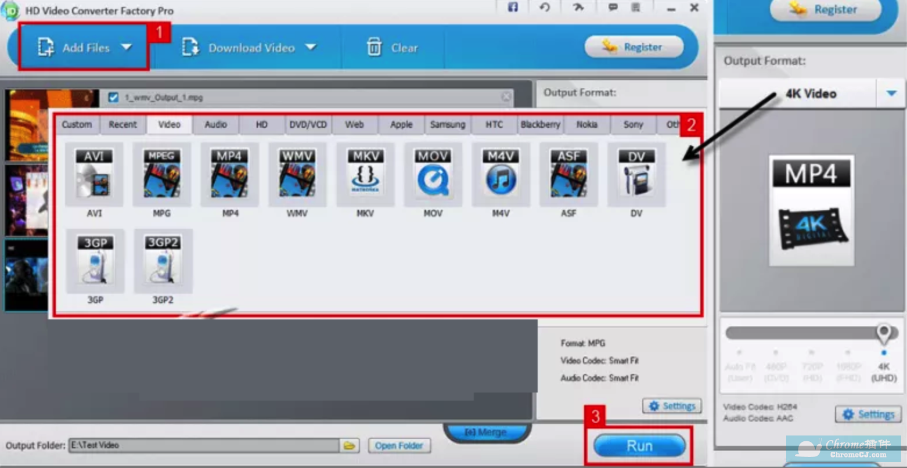Click the Download Video button
Screen dimensions: 907x468
pyautogui.click(x=250, y=47)
